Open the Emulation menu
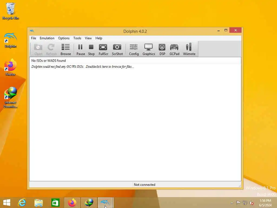Screen dimensions: 277x208 pos(47,38)
